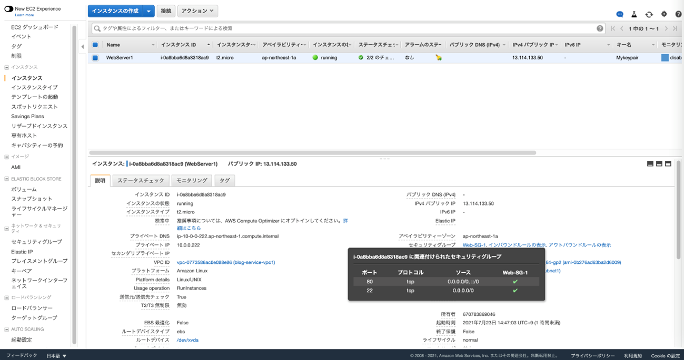
Task: Click the alarm status icon for WebServer1
Action: coord(438,58)
